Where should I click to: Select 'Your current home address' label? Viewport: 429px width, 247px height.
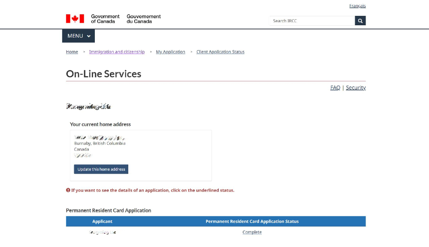(x=100, y=125)
